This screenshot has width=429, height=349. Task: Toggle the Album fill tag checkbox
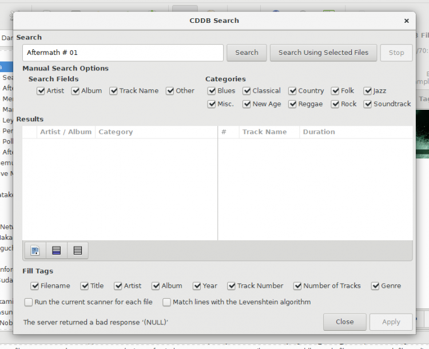coord(156,286)
